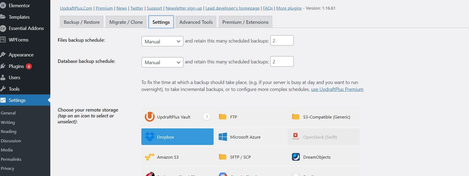Viewport: 469px width, 176px height.
Task: Click the DreamObjects logo icon
Action: [x=296, y=157]
